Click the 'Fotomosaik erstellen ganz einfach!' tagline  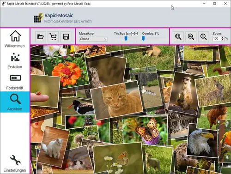point(68,21)
